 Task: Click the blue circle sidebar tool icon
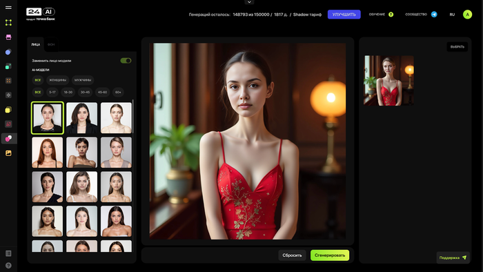(8, 52)
